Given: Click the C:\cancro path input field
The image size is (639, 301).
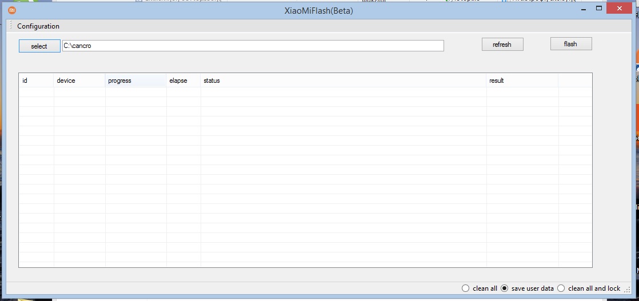Looking at the screenshot, I should [253, 46].
